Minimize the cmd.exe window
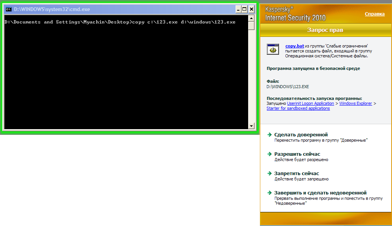The height and width of the screenshot is (226, 392). (238, 9)
